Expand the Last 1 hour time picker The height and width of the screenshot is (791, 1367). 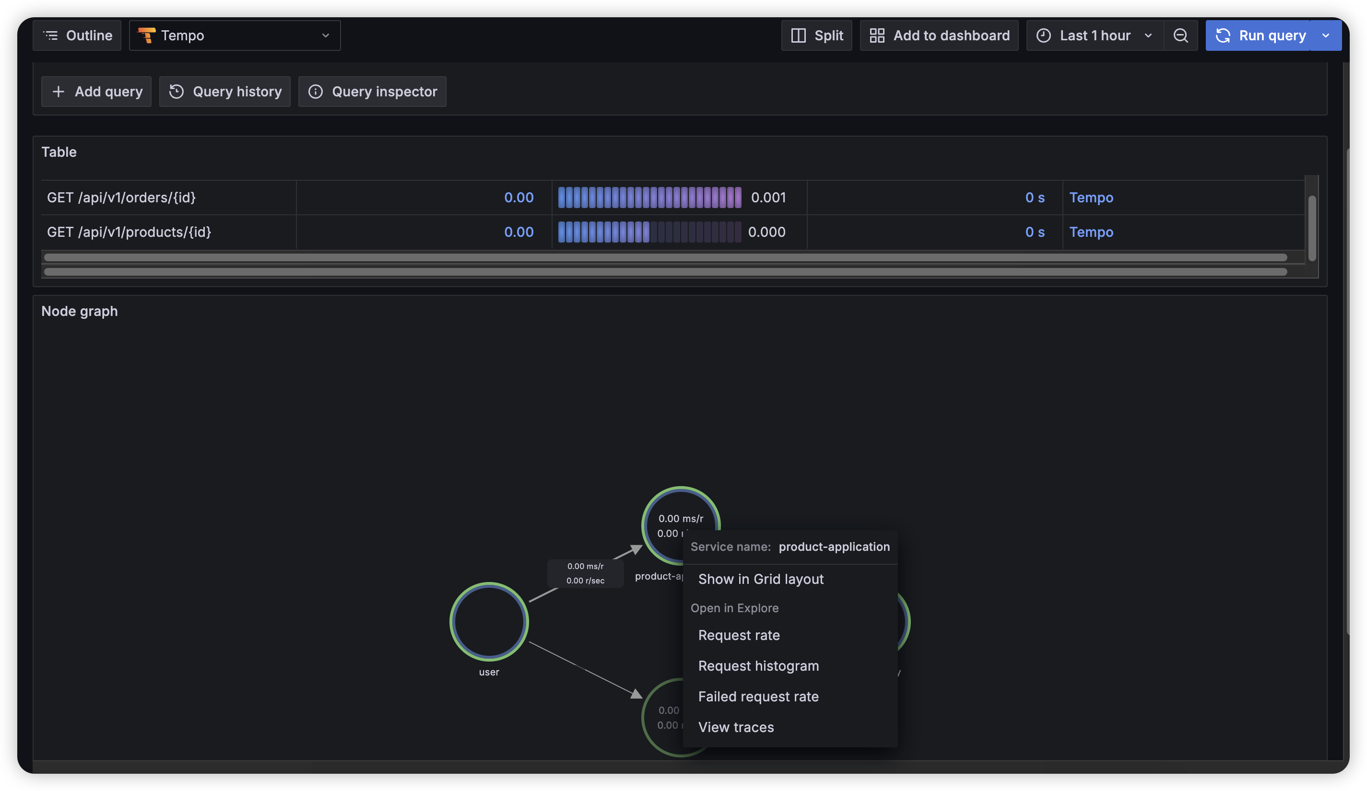point(1094,36)
